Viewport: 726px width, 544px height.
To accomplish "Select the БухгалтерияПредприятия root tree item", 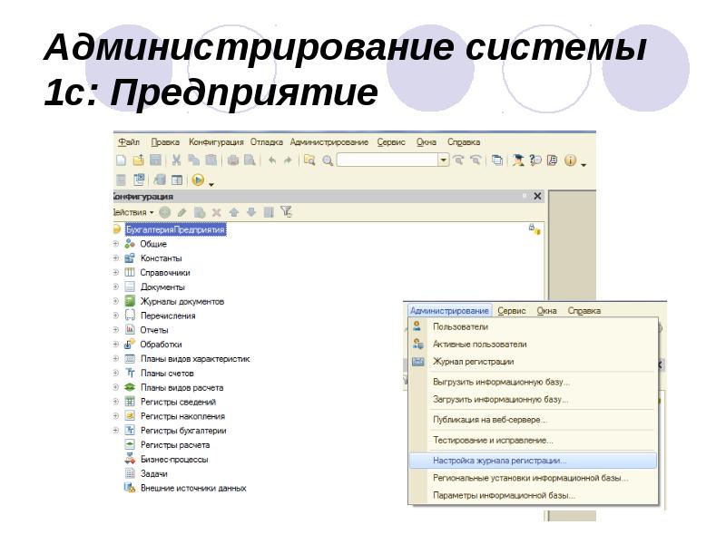I will tap(175, 229).
